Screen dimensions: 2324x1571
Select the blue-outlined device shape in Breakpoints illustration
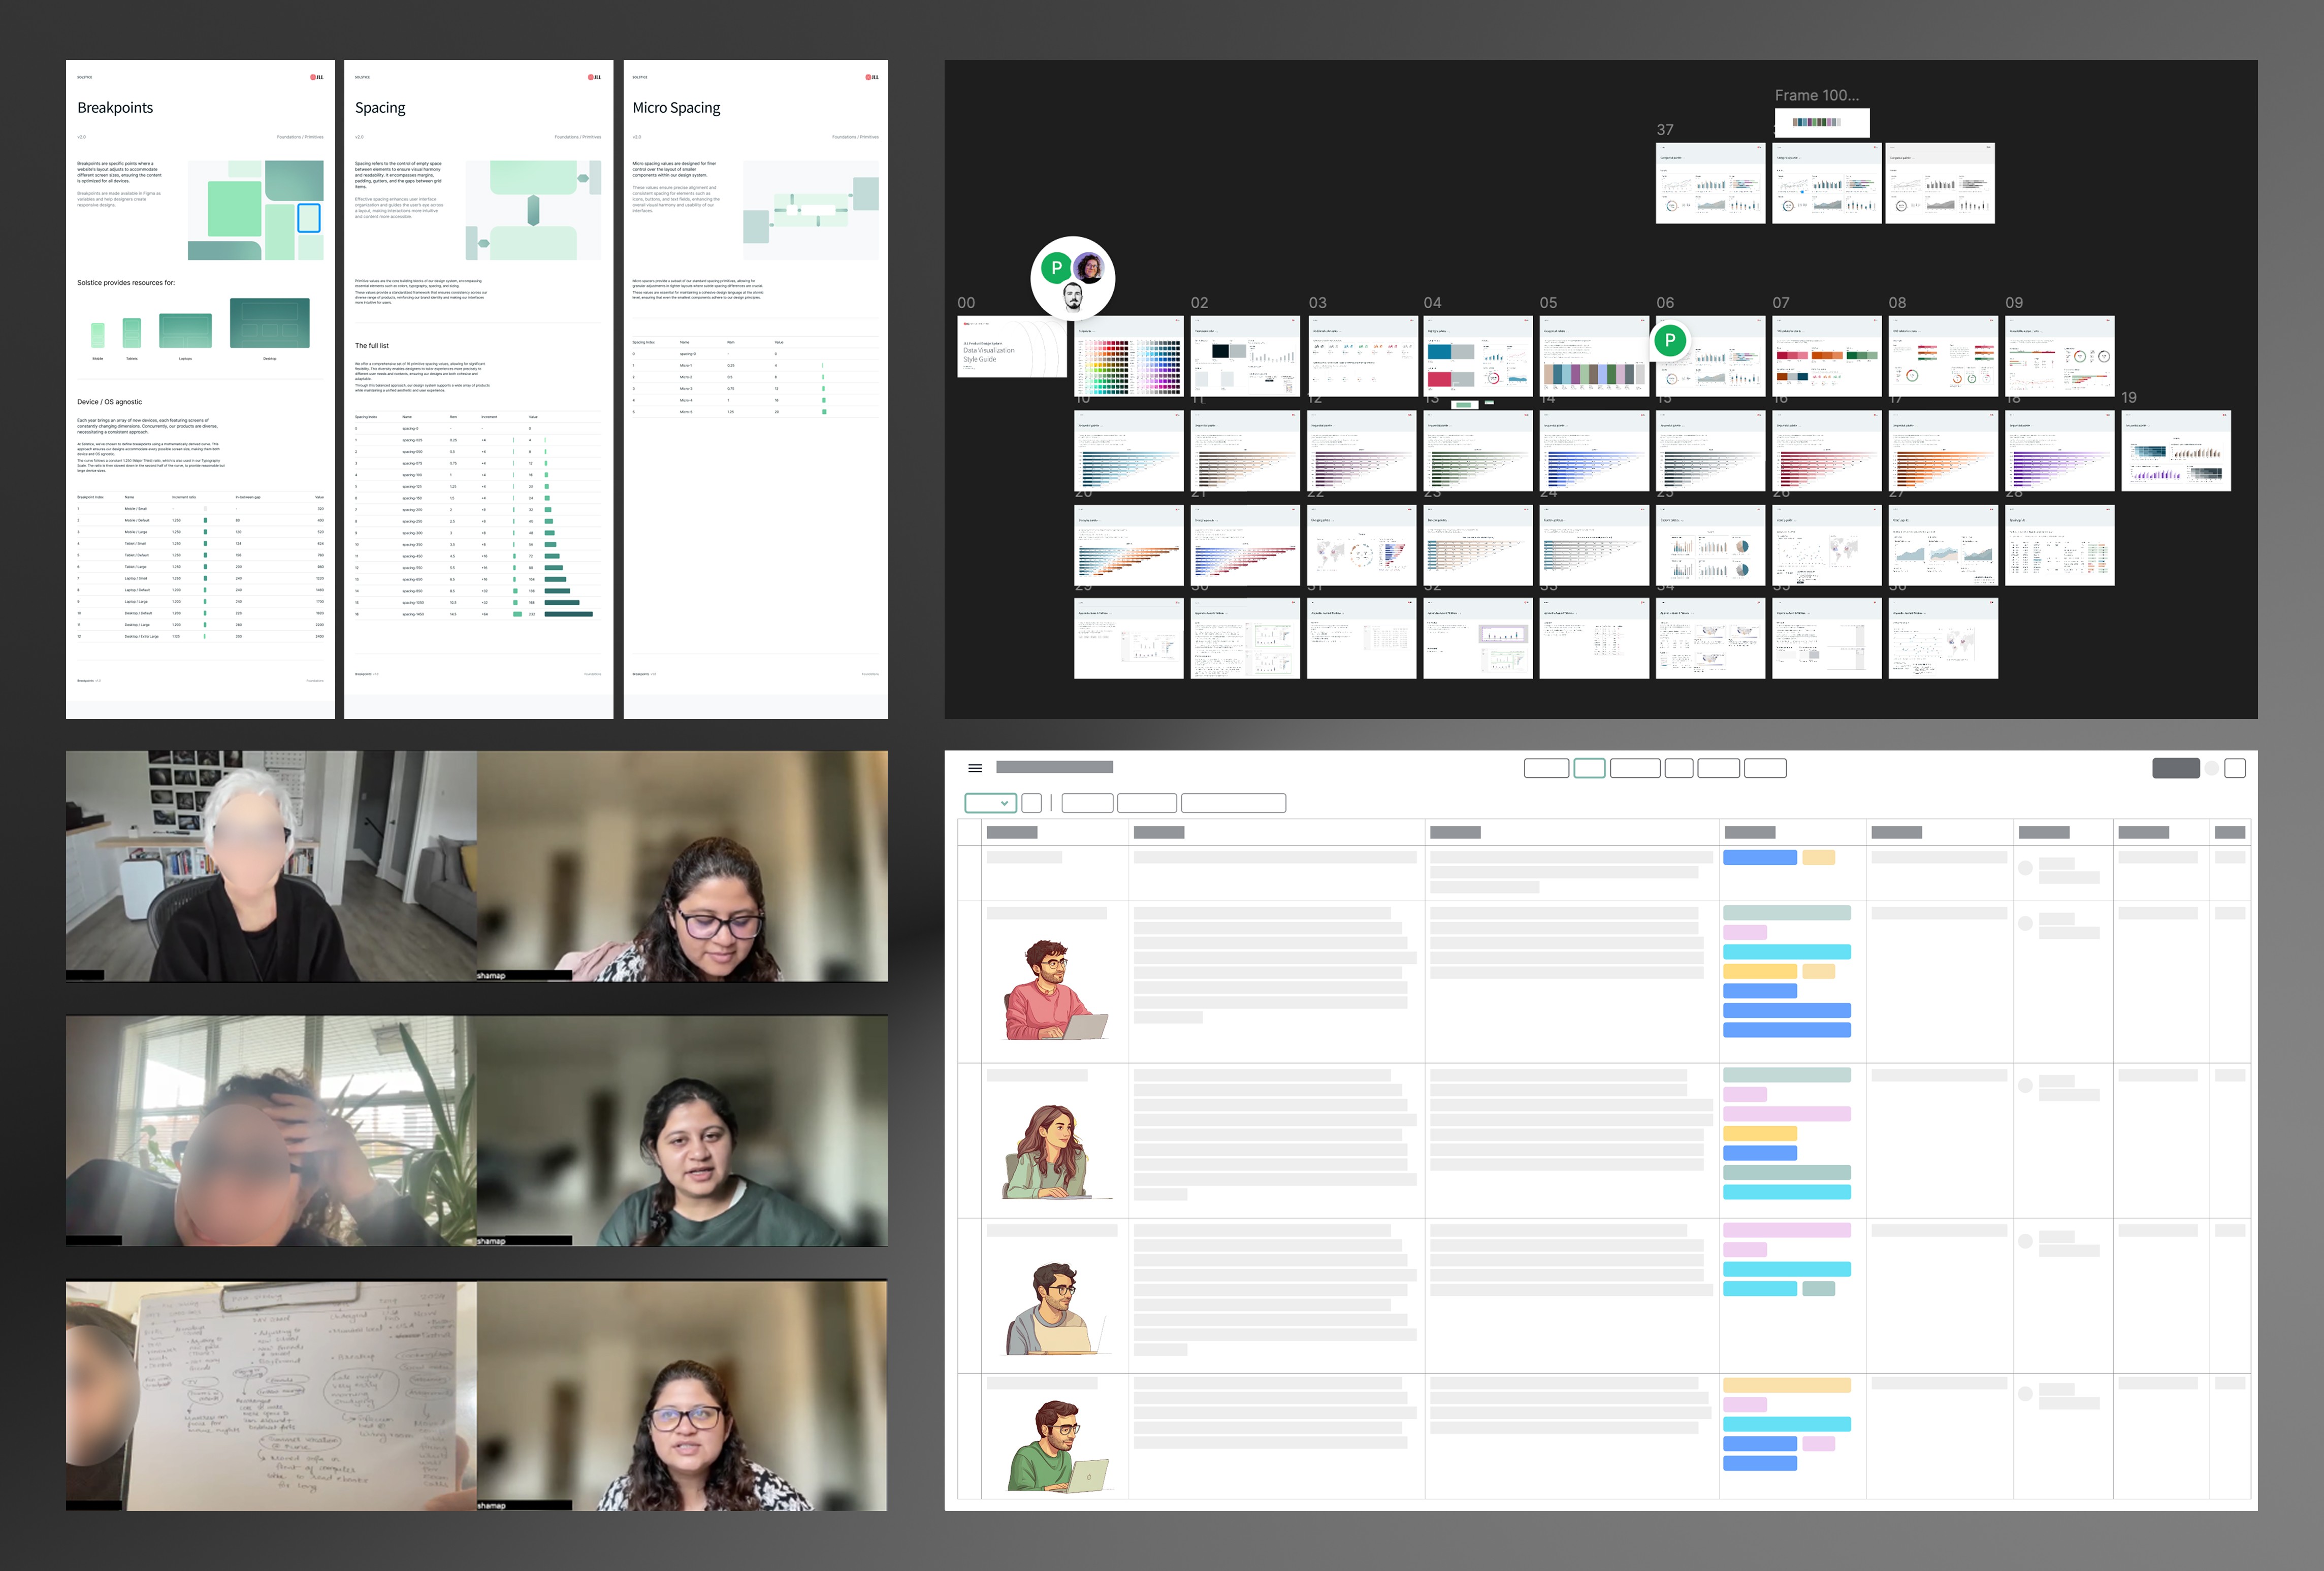pyautogui.click(x=309, y=217)
